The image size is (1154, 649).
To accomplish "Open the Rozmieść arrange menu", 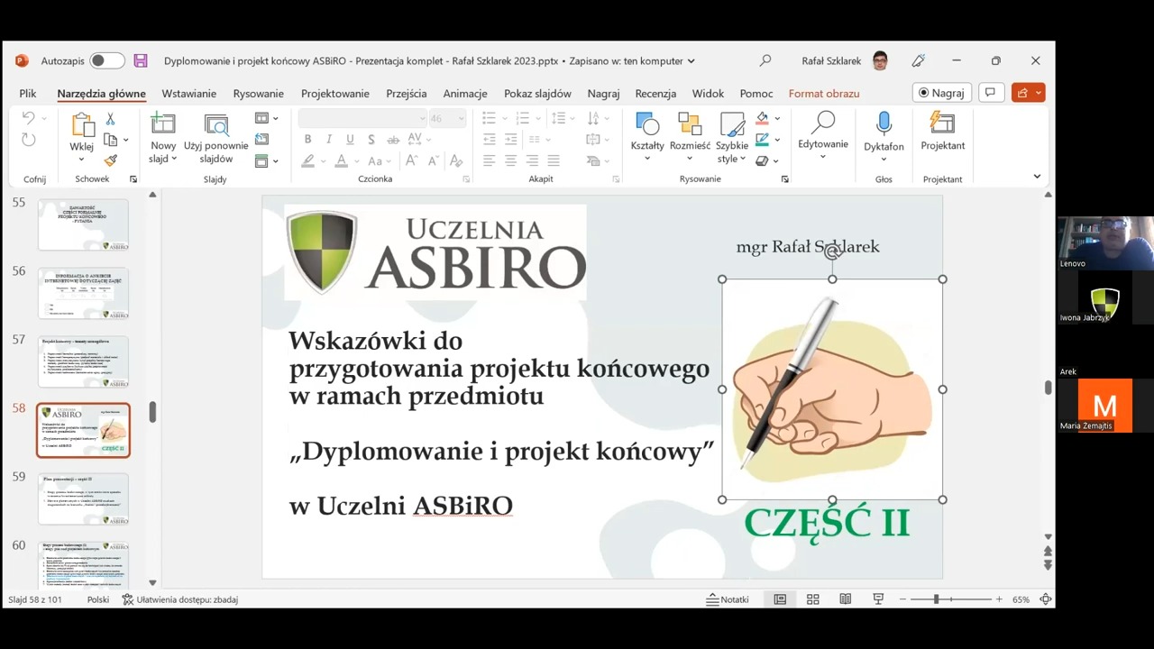I will (x=690, y=137).
